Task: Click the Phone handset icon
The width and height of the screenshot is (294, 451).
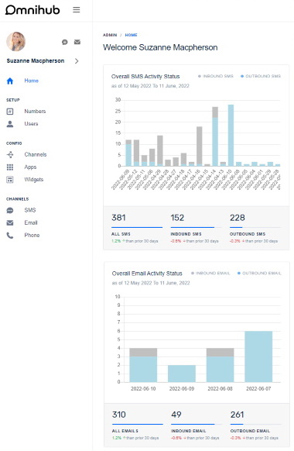Action: (x=10, y=236)
